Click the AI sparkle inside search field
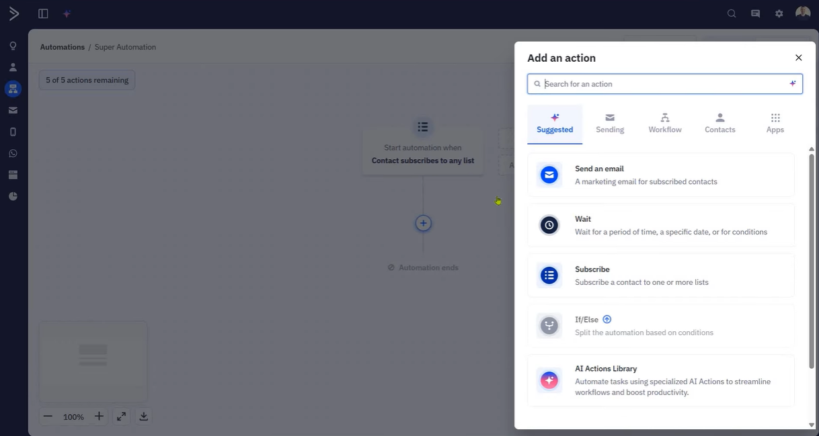Screen dimensions: 819x436 (793, 84)
